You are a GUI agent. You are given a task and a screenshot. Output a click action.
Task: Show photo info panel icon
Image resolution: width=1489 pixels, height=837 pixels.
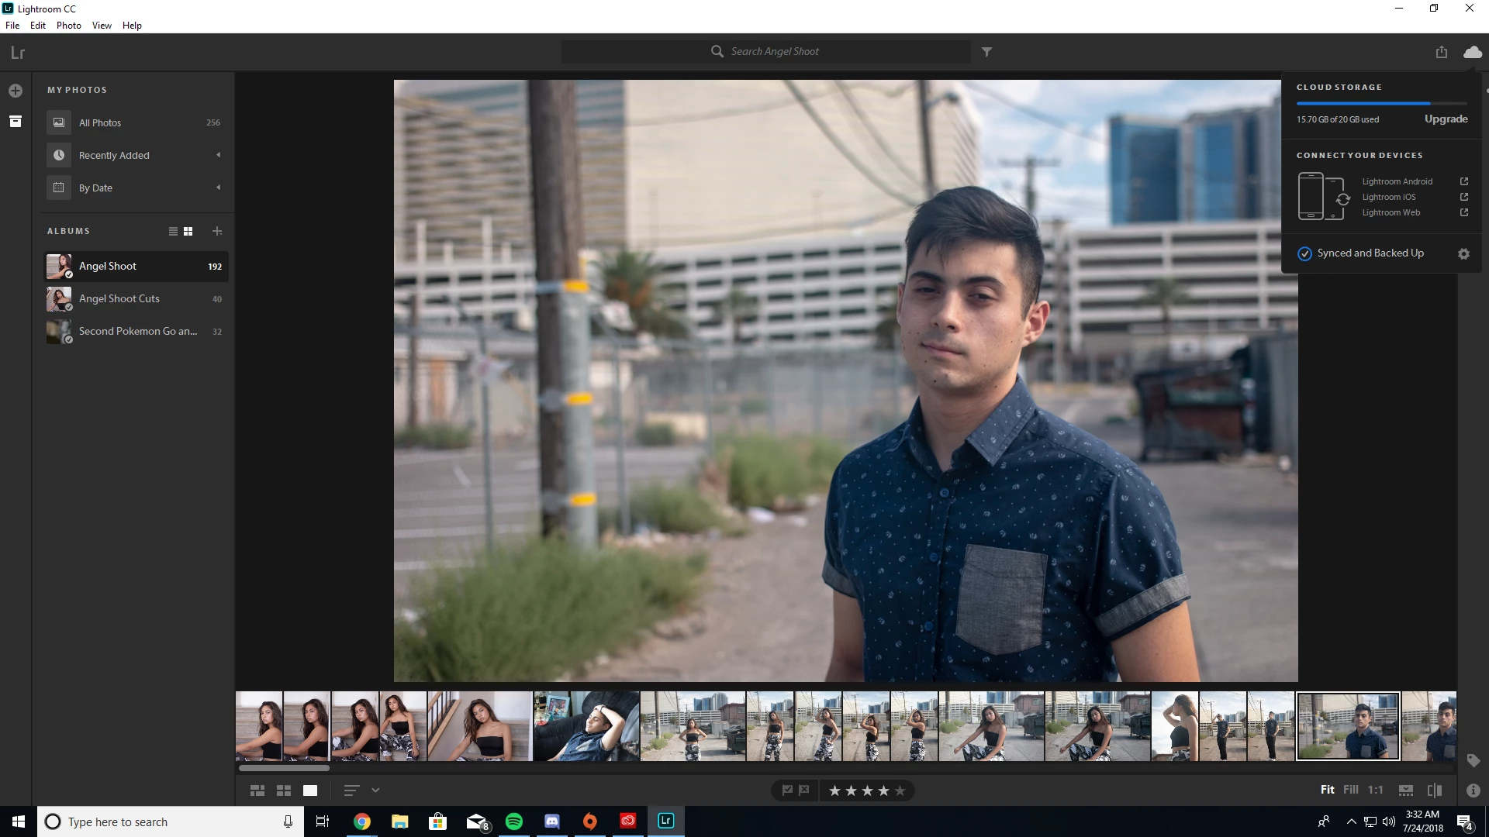(x=1473, y=790)
